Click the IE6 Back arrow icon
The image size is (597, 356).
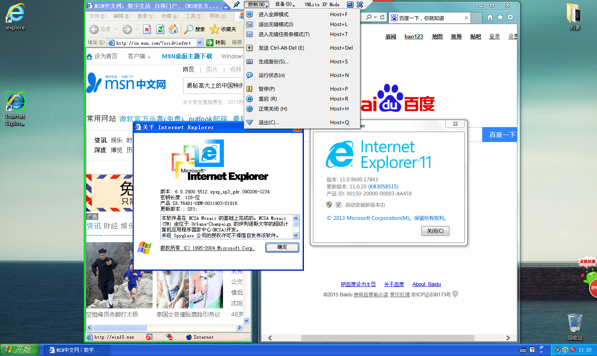[94, 29]
